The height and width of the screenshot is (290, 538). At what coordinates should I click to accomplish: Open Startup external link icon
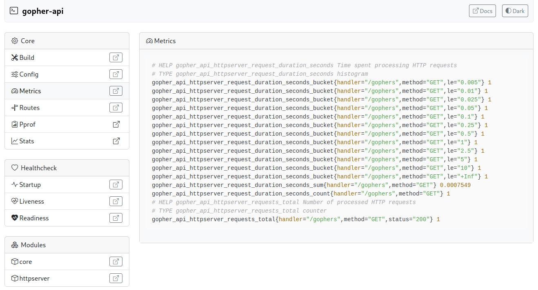coord(116,185)
